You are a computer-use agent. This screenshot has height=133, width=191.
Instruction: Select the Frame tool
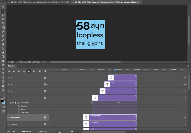pos(3,28)
